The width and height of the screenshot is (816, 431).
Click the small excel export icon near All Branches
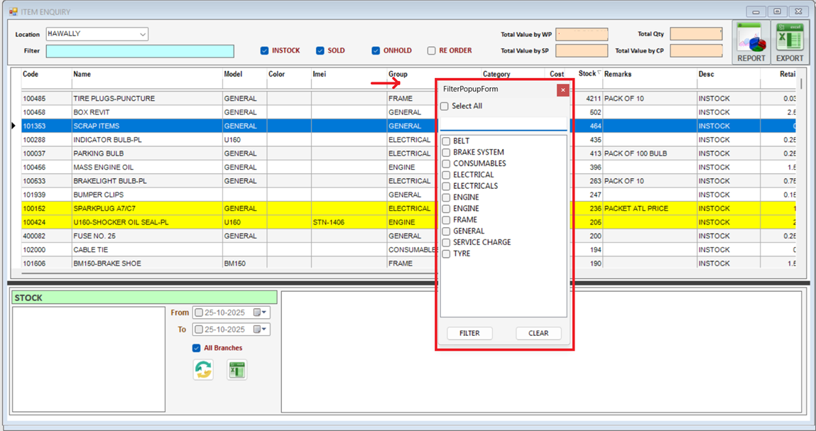(236, 369)
